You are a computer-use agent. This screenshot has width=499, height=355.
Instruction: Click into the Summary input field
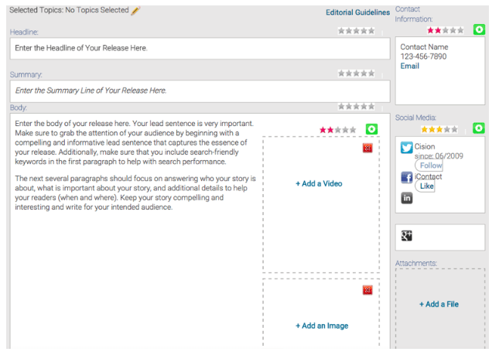pos(200,91)
